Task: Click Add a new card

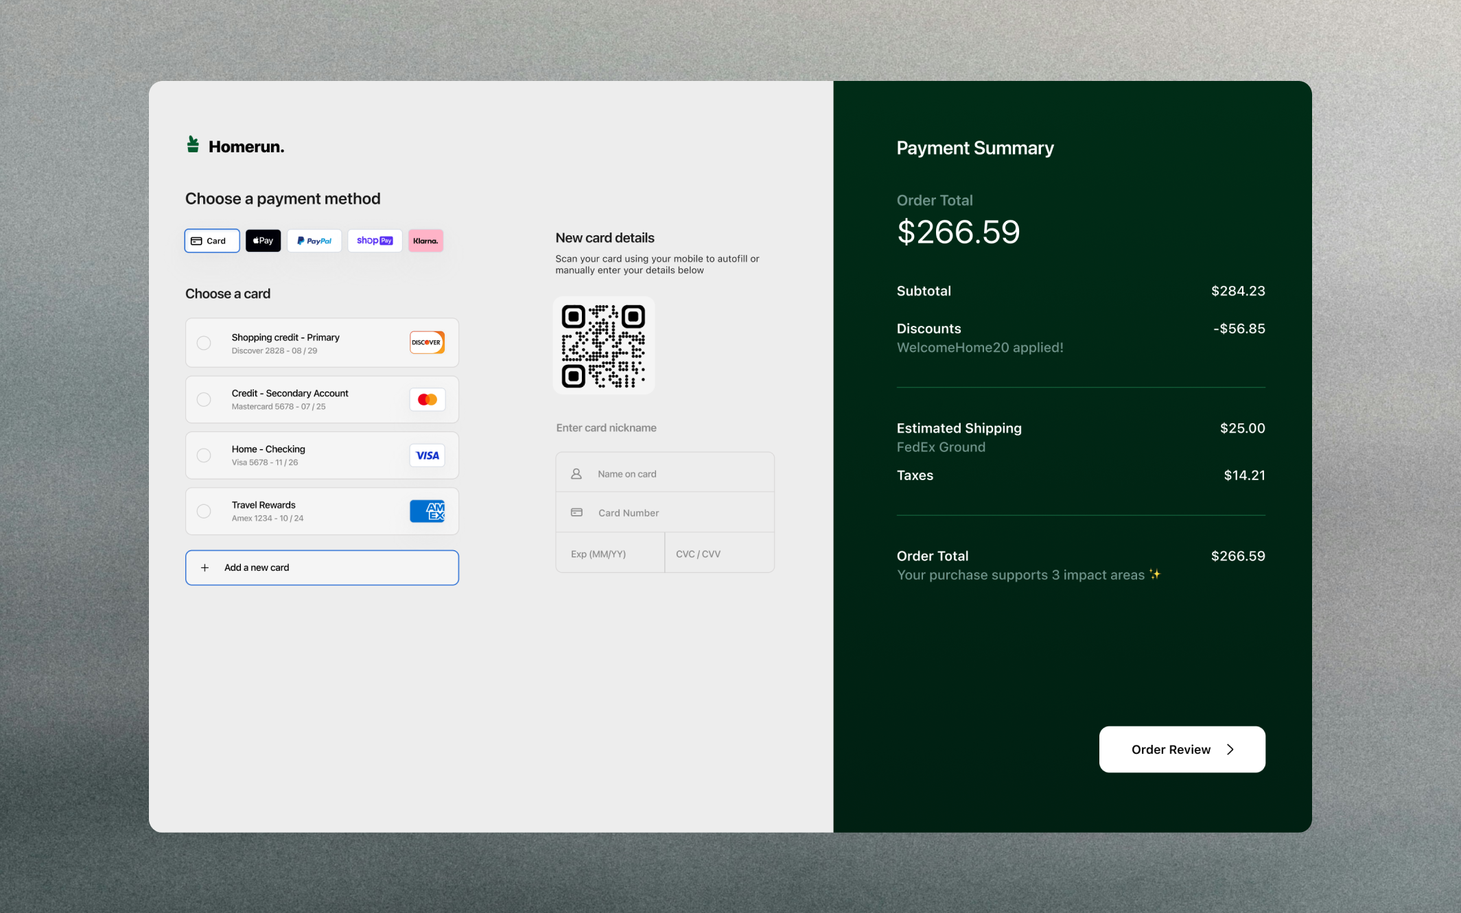Action: point(321,567)
